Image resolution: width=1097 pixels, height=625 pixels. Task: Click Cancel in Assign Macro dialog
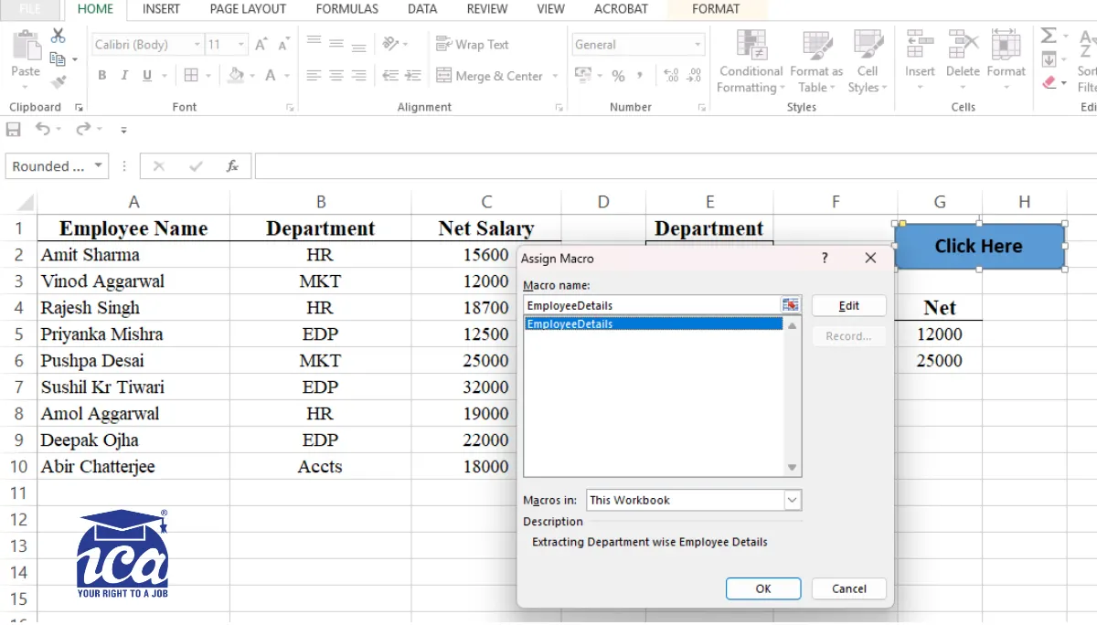point(849,588)
